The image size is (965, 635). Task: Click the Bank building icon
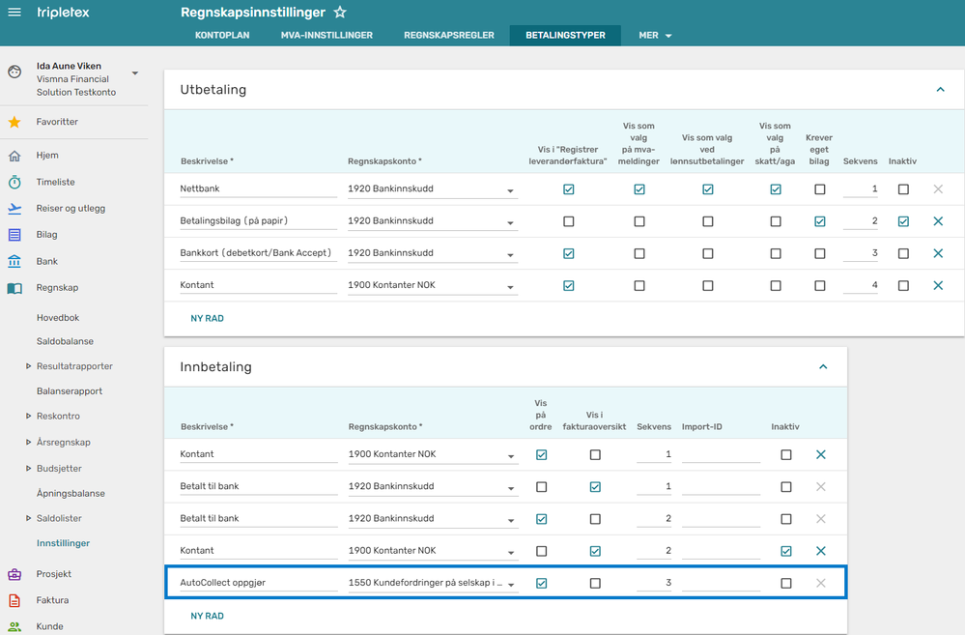(14, 261)
